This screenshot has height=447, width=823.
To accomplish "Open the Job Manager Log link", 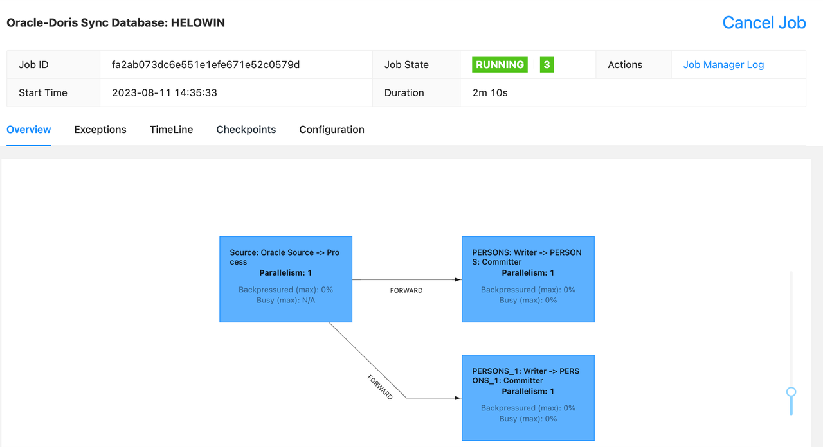I will (x=723, y=65).
